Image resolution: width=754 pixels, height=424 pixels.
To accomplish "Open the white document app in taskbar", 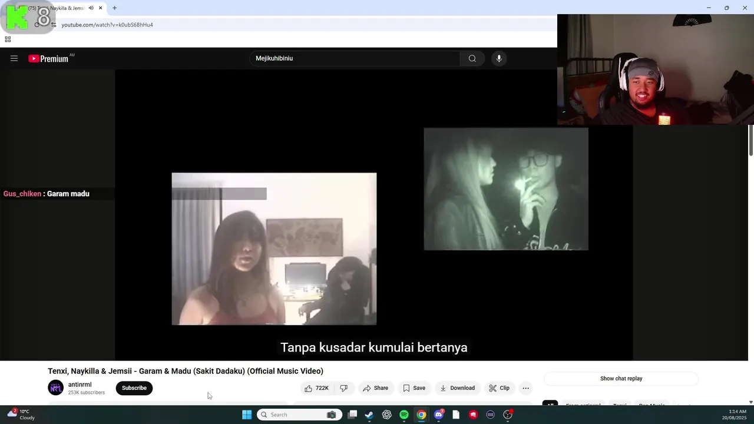I will (456, 415).
